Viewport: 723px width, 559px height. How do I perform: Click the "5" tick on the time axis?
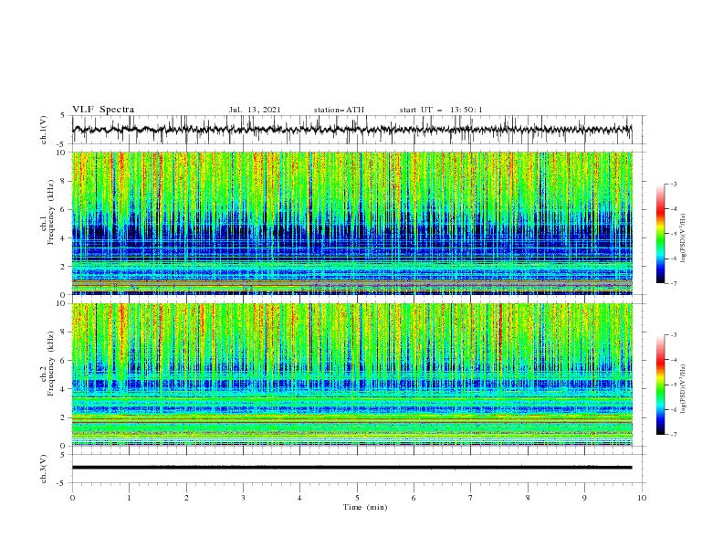click(x=357, y=498)
